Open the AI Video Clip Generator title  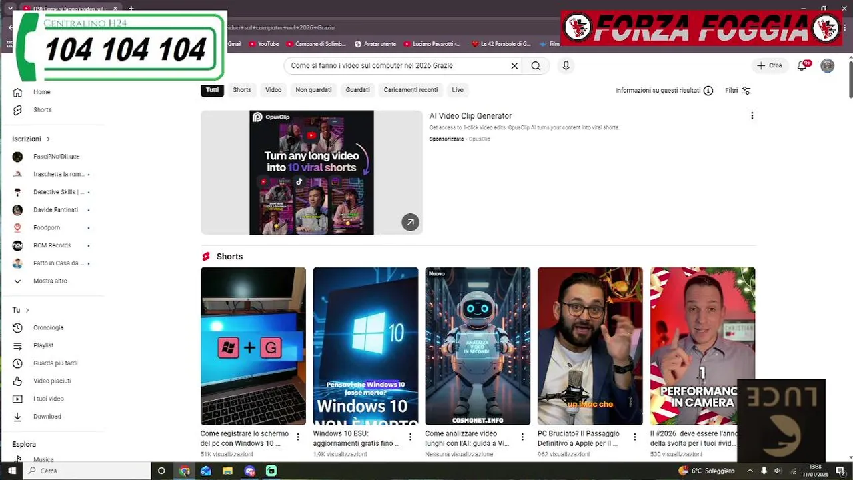pyautogui.click(x=470, y=116)
